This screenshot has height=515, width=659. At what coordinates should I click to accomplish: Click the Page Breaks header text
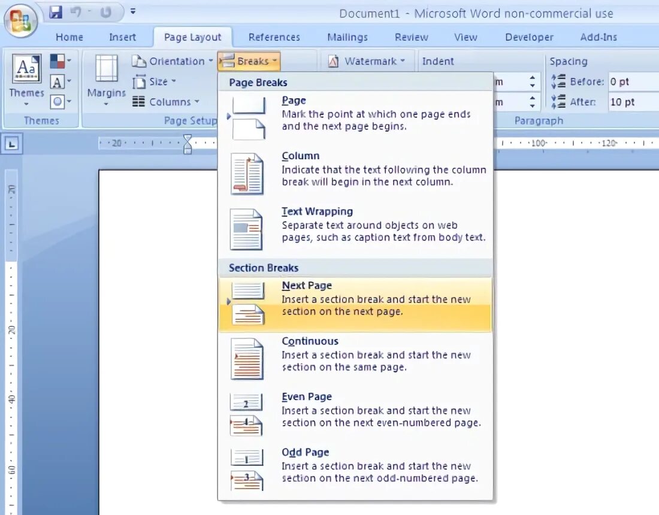coord(258,82)
